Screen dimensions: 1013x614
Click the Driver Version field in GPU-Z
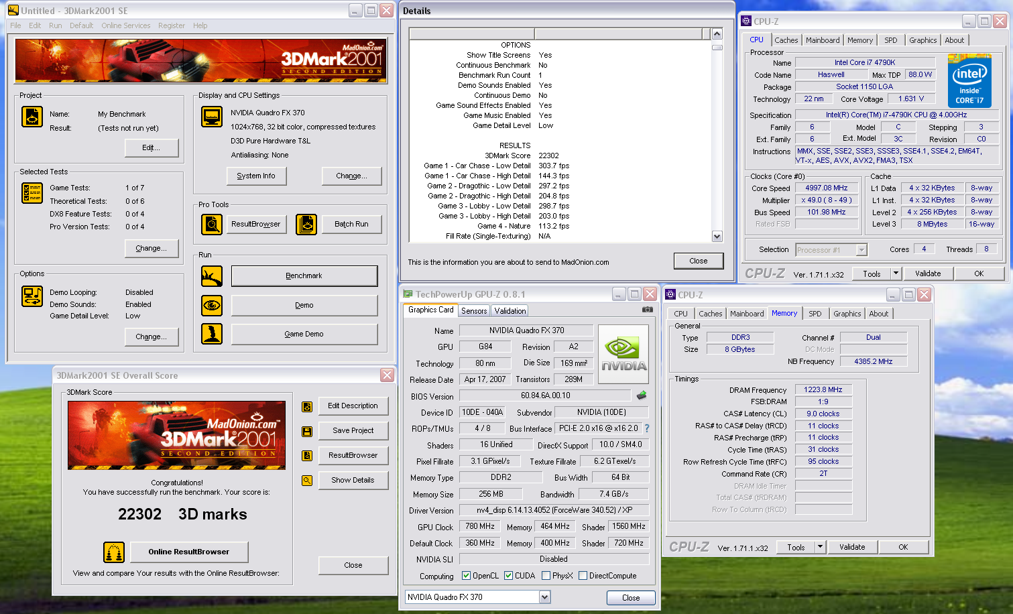pyautogui.click(x=554, y=510)
